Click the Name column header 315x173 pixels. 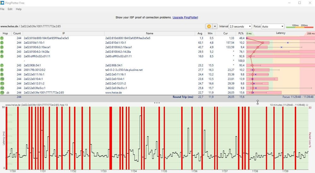[x=150, y=33]
